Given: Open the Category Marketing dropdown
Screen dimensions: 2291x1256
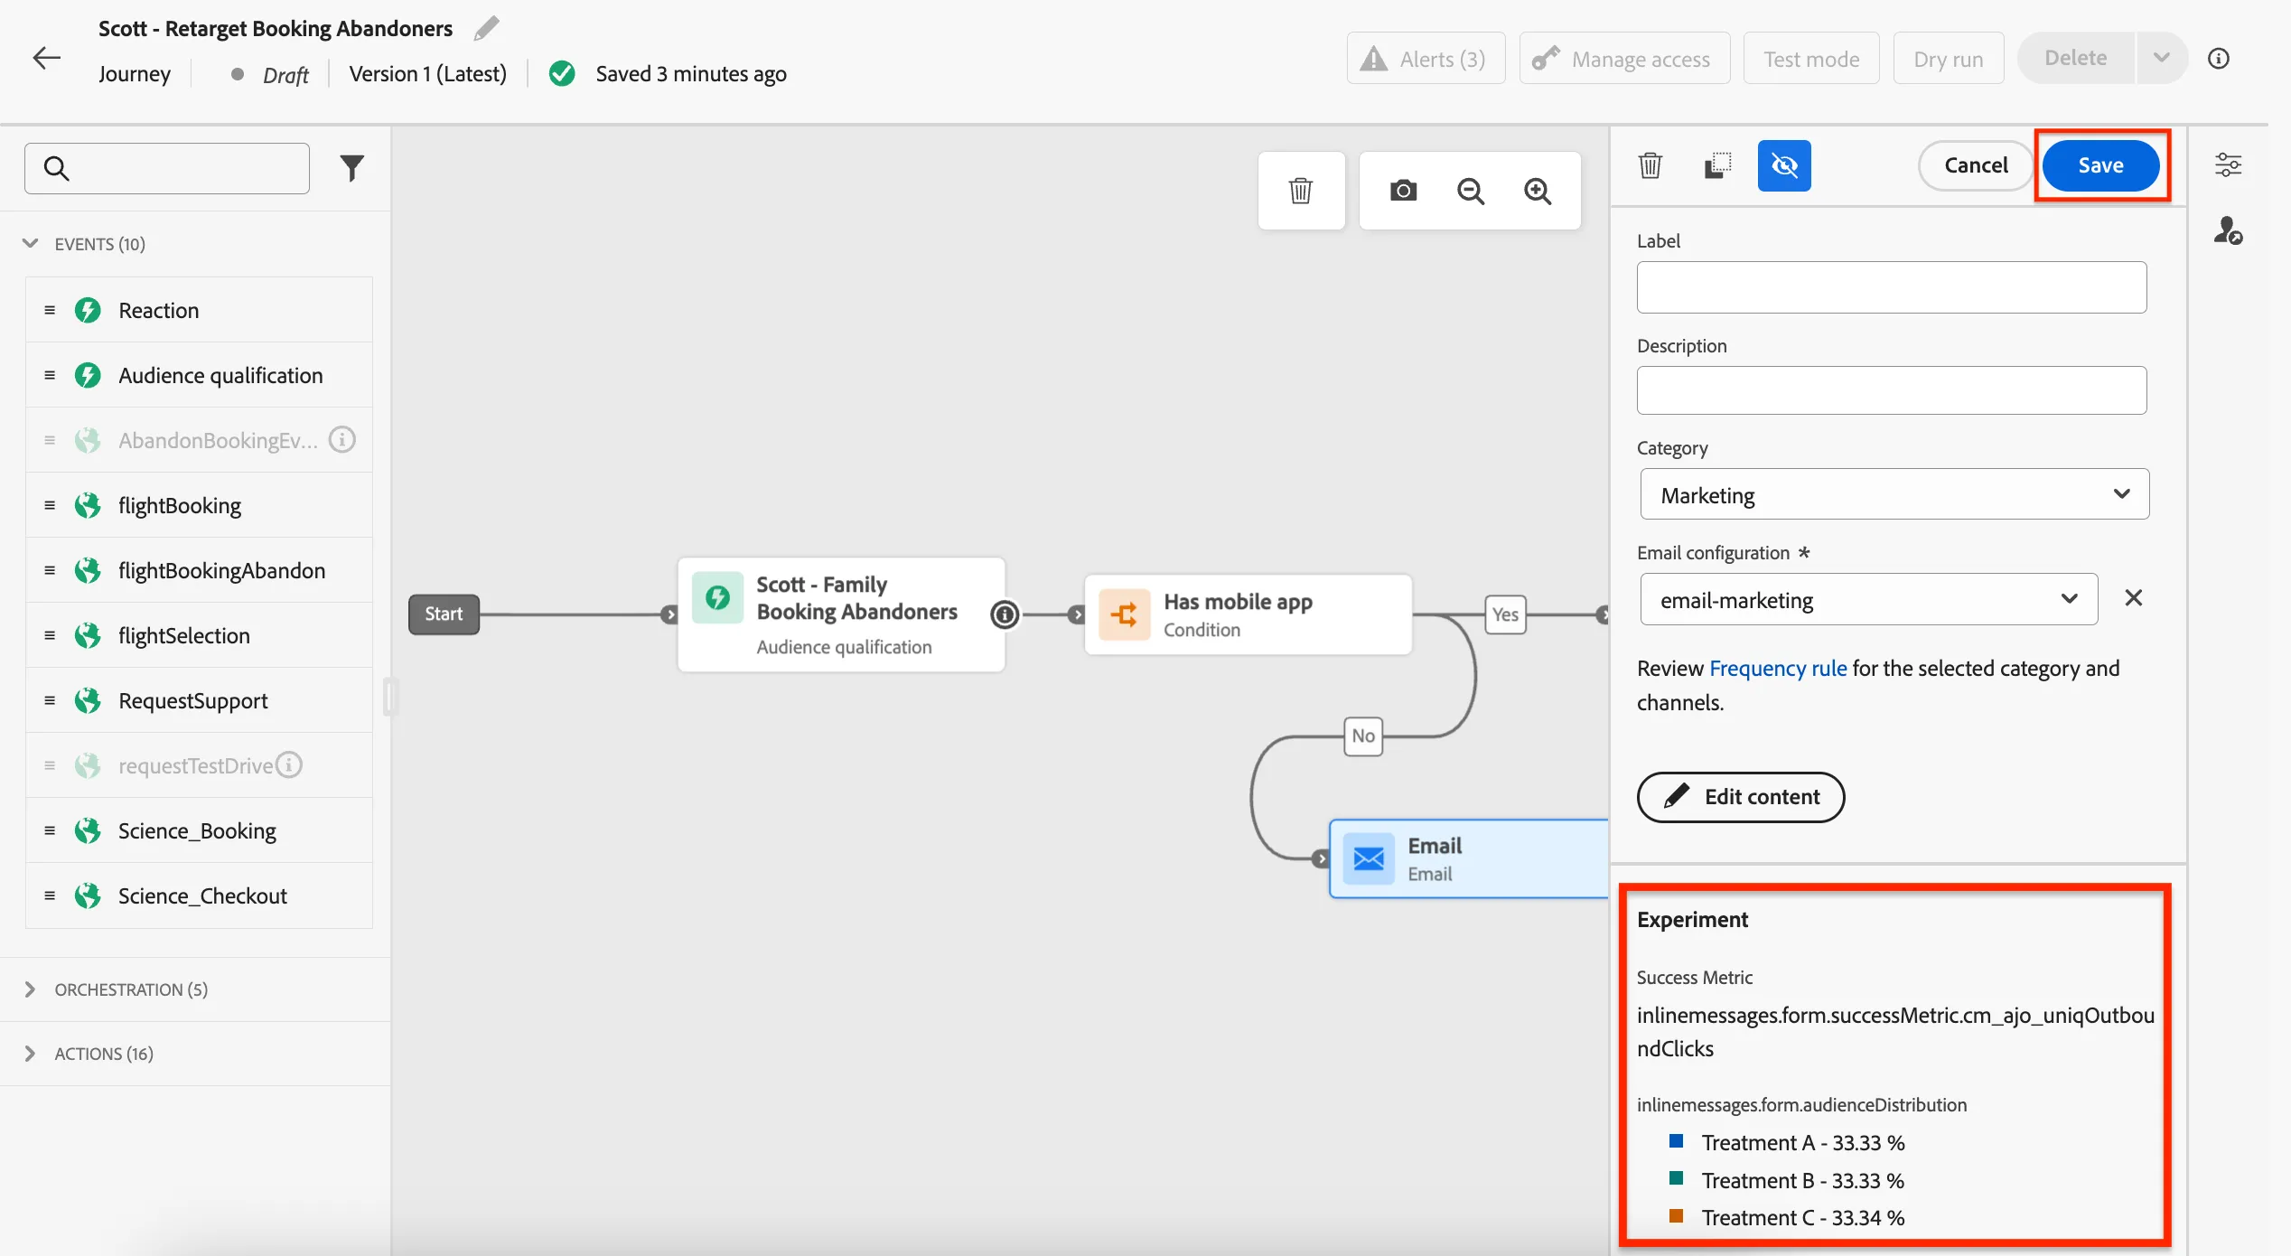Looking at the screenshot, I should coord(1894,494).
